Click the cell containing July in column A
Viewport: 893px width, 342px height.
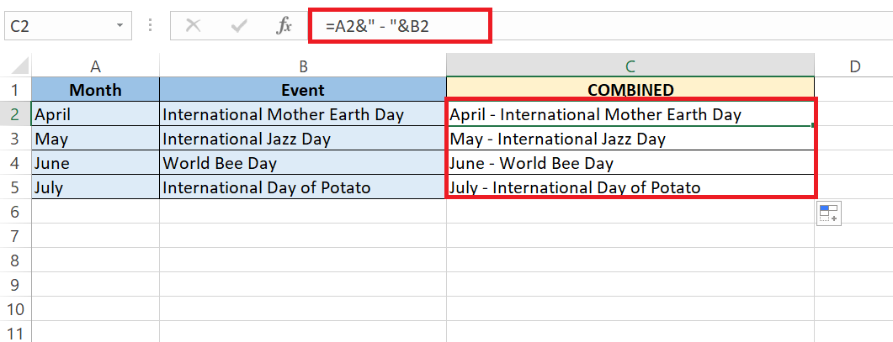pyautogui.click(x=96, y=187)
